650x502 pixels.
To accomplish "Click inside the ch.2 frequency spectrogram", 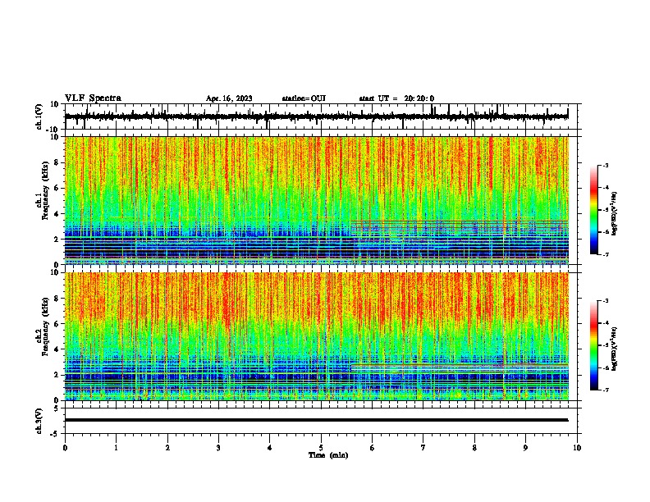I will click(x=317, y=336).
